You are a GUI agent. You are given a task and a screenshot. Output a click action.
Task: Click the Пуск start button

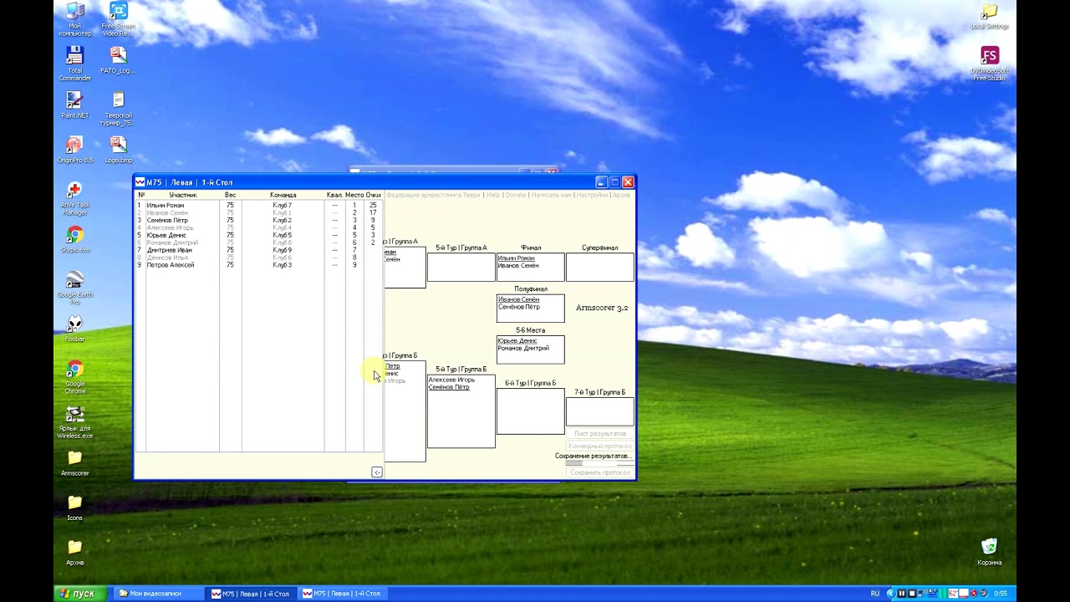[80, 594]
